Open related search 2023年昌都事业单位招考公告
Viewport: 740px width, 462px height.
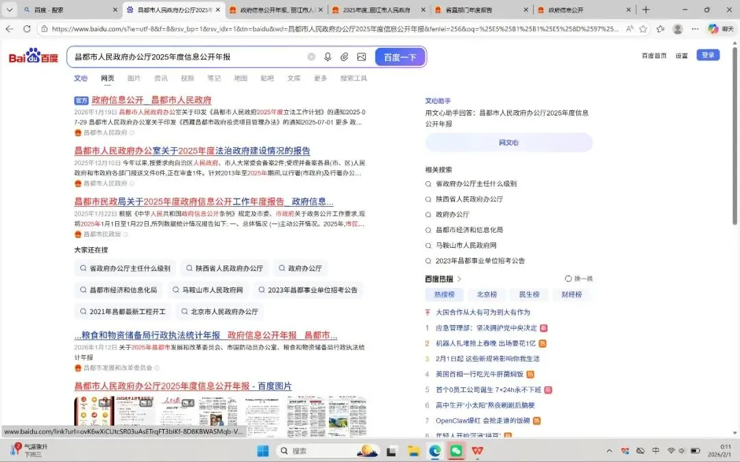480,261
